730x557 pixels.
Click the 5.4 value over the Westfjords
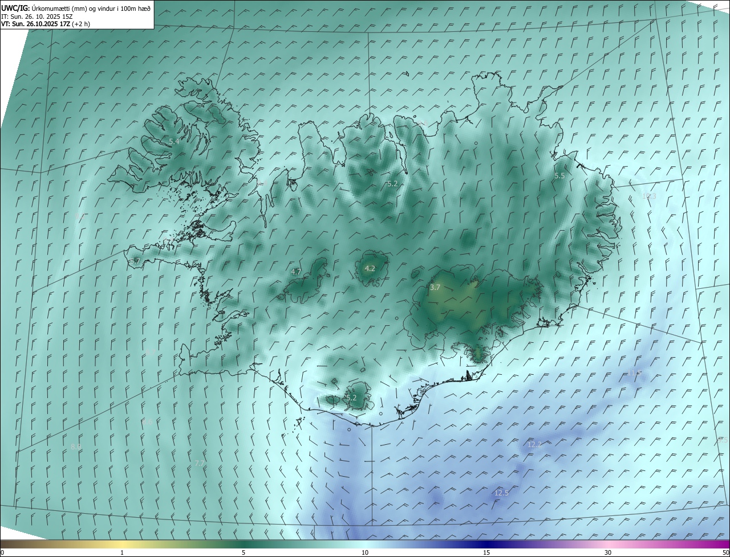pos(175,141)
